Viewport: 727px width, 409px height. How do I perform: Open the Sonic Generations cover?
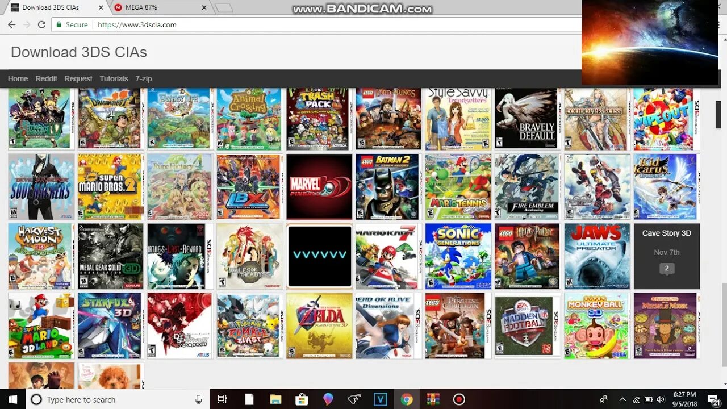tap(458, 256)
